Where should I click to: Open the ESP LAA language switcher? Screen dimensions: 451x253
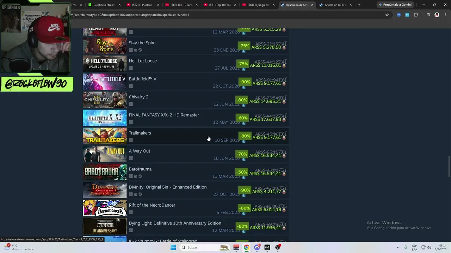[x=415, y=247]
